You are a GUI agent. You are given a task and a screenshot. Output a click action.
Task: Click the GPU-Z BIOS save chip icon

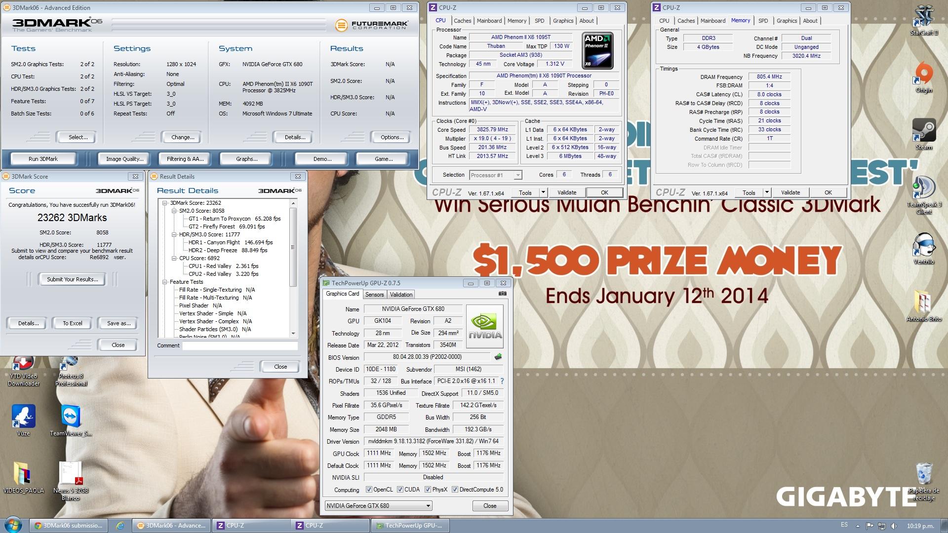[498, 357]
